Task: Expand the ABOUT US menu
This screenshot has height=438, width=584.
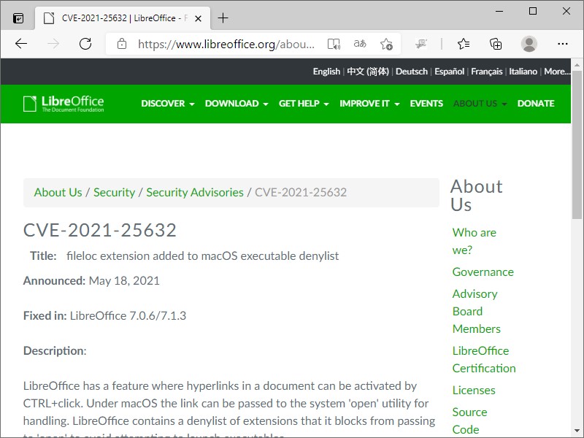Action: (x=480, y=104)
